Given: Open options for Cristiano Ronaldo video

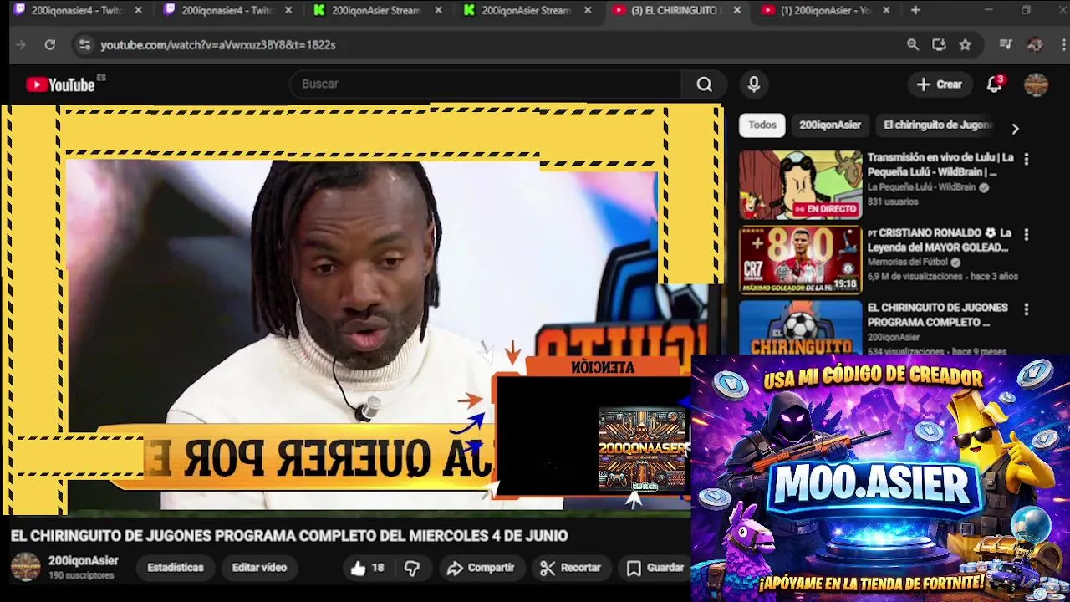Looking at the screenshot, I should [x=1027, y=235].
